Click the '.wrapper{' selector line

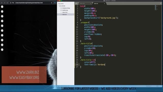(85, 22)
